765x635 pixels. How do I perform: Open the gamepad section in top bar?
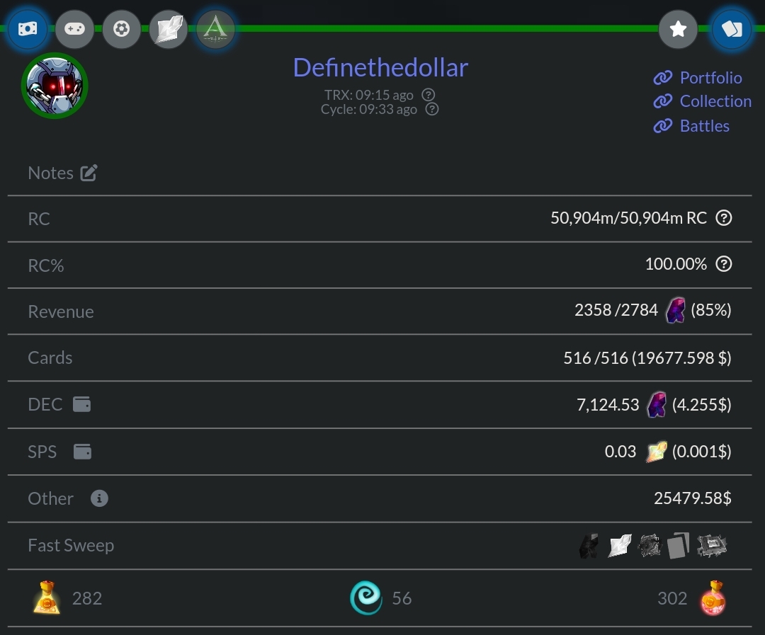point(74,29)
